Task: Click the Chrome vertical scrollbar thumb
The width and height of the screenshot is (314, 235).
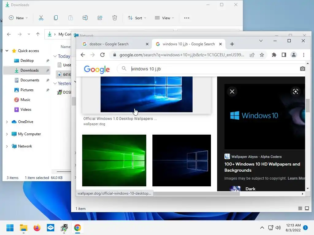Action: click(308, 105)
